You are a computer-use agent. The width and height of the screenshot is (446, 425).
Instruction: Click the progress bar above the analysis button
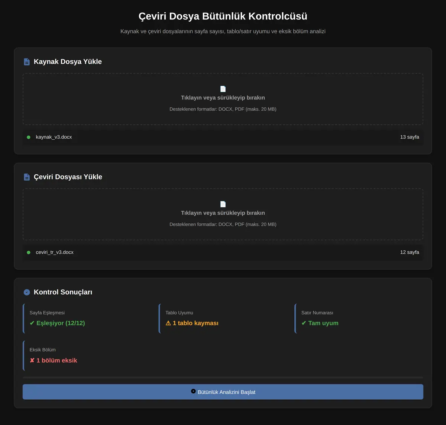pyautogui.click(x=223, y=378)
